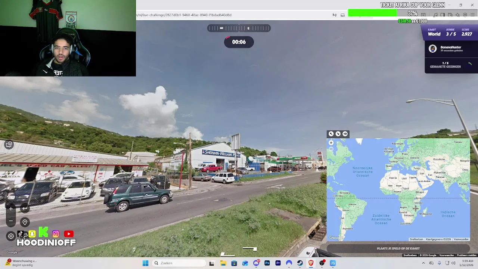Image resolution: width=478 pixels, height=269 pixels.
Task: Open Outlook from the taskbar
Action: [245, 263]
